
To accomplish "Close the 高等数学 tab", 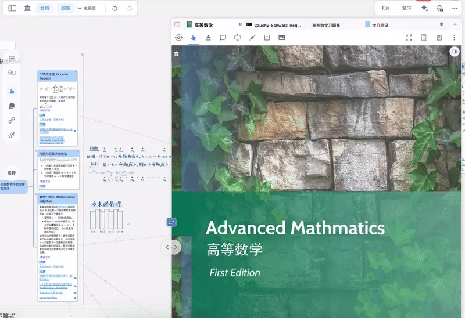I will pos(240,24).
